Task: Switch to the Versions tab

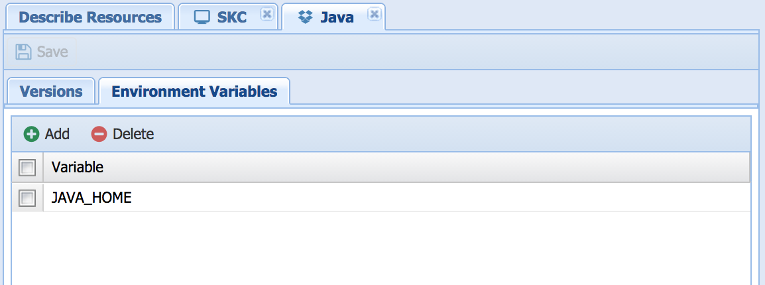Action: tap(51, 91)
